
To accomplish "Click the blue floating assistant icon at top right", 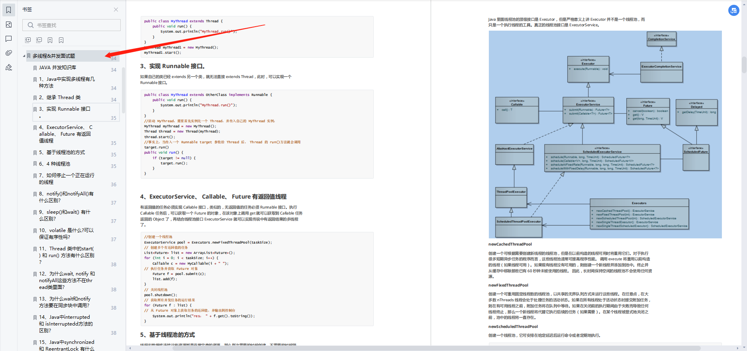I will 733,10.
